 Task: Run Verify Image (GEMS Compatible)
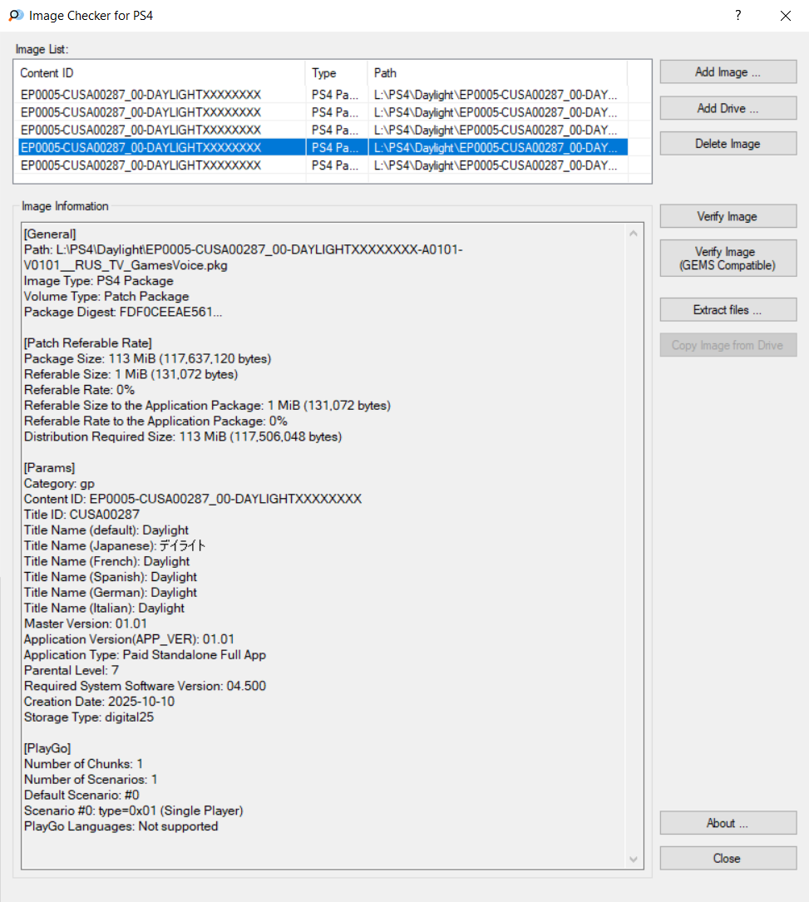coord(728,259)
